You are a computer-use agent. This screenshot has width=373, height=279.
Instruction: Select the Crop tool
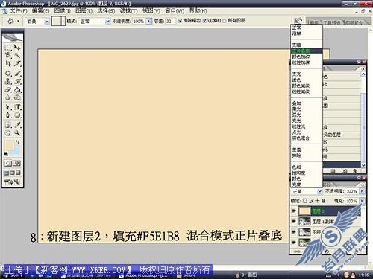pyautogui.click(x=8, y=63)
